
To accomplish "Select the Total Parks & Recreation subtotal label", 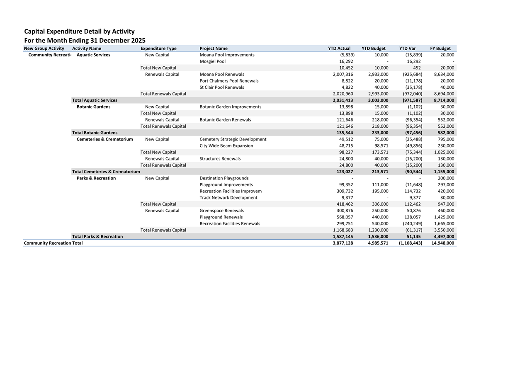I will (97, 237).
